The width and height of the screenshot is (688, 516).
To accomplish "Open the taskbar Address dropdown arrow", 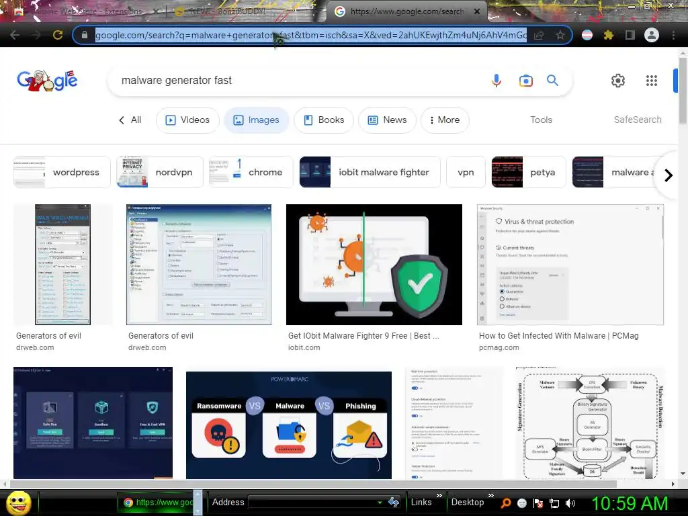I will [380, 503].
